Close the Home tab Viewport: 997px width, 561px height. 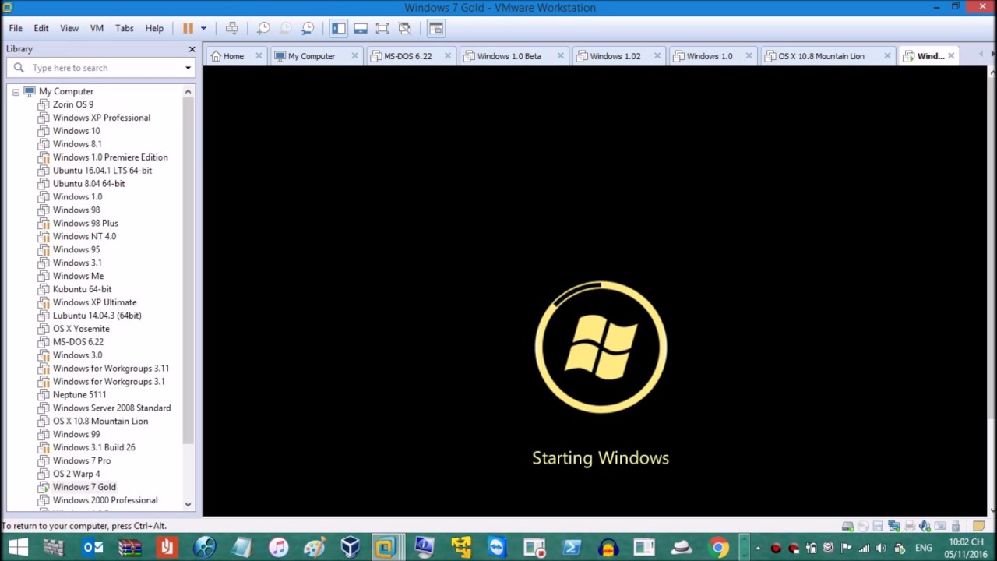click(259, 56)
